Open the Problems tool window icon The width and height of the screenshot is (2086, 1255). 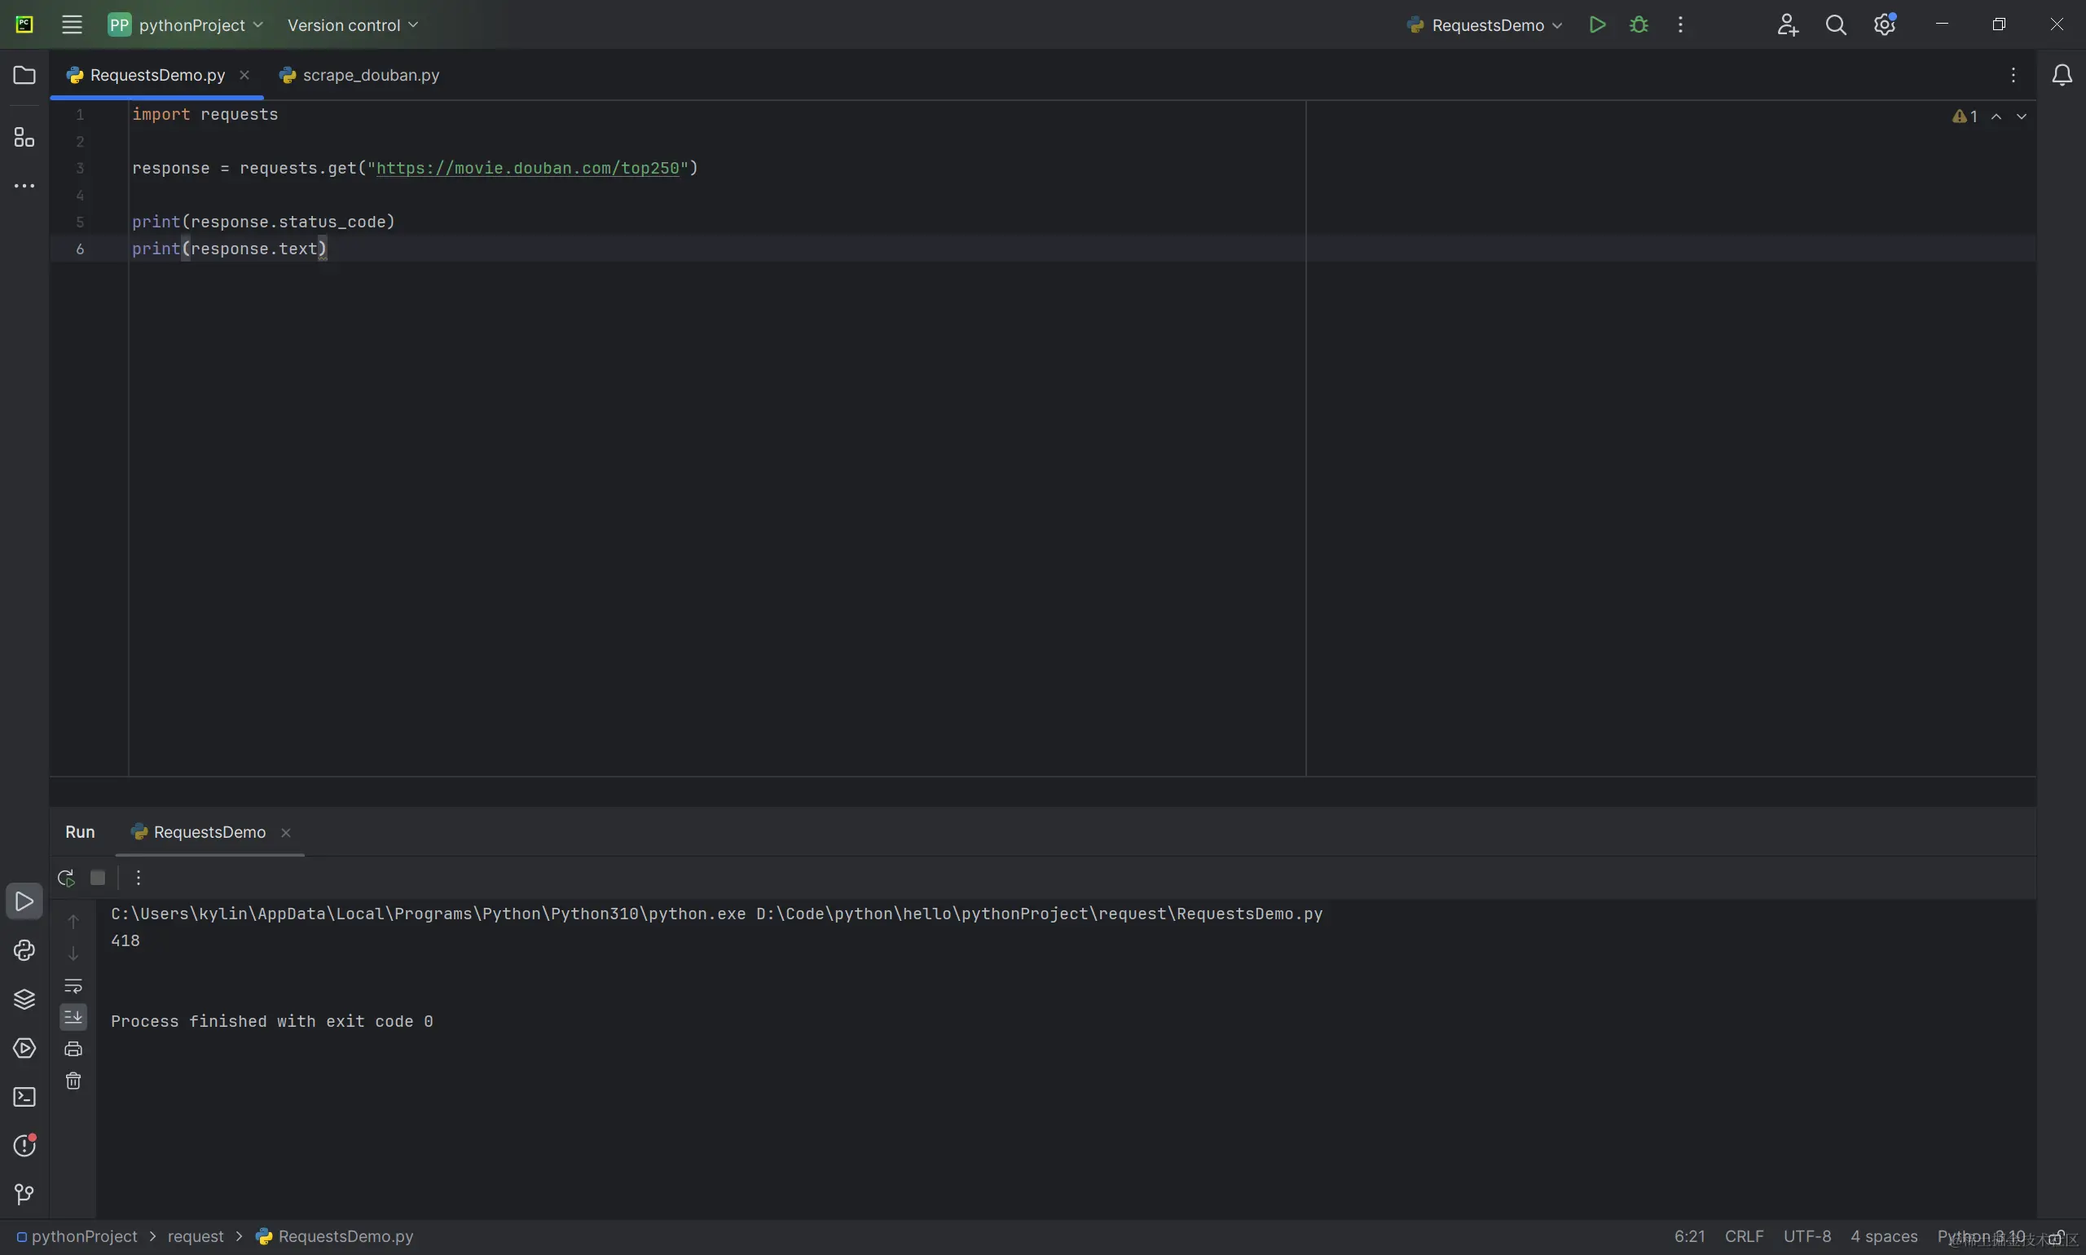(x=24, y=1146)
